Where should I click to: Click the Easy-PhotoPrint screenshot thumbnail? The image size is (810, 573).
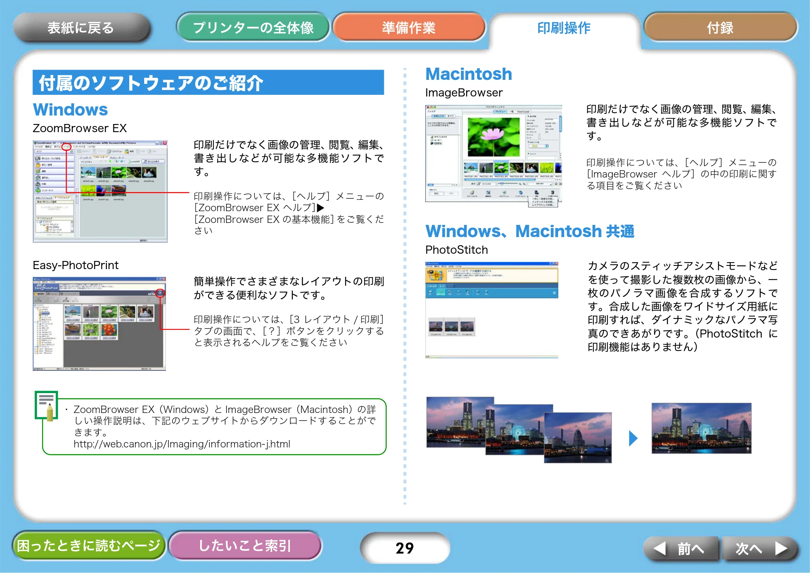tap(99, 324)
